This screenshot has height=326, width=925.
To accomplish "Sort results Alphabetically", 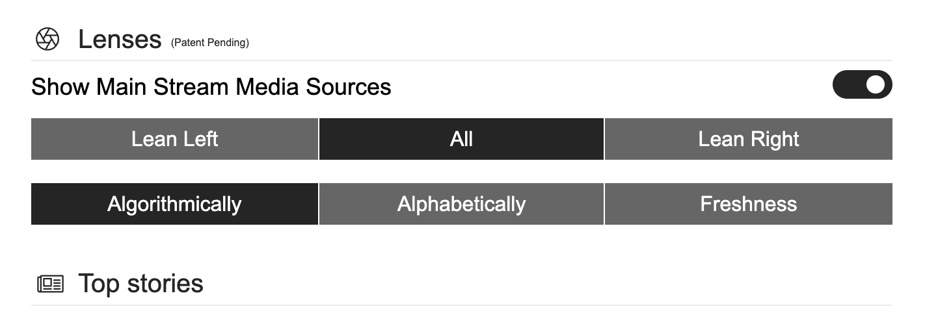I will 461,204.
